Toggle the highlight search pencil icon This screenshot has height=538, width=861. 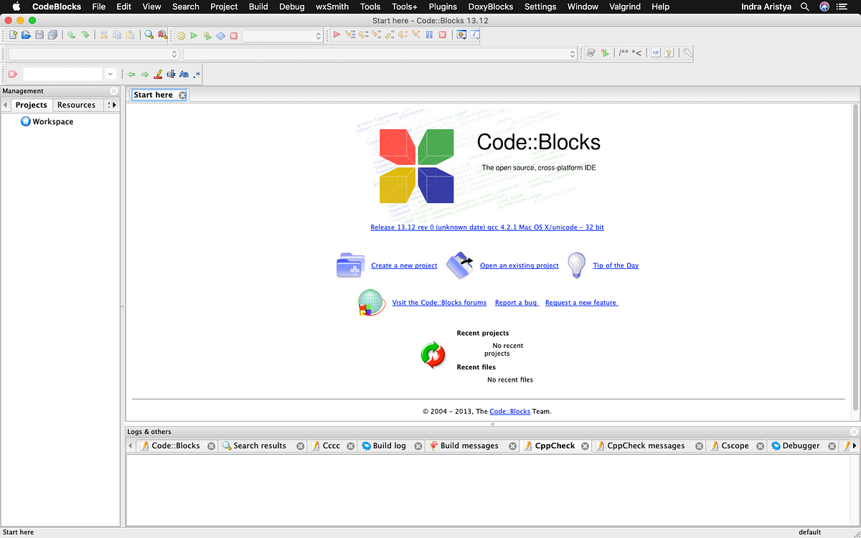pos(158,74)
